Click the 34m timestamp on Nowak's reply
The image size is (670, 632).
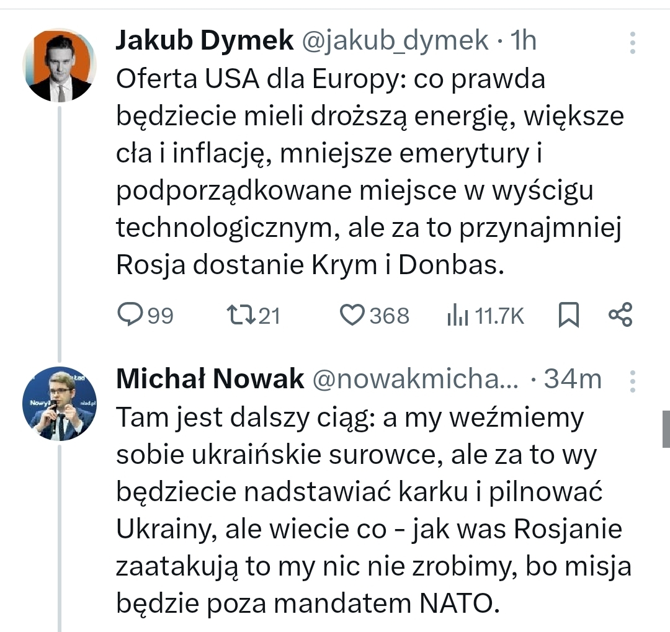[x=573, y=379]
